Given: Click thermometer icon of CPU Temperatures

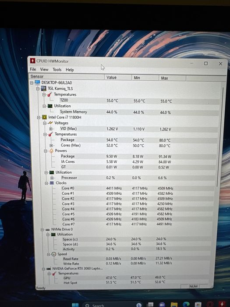Looking at the screenshot, I should point(50,134).
